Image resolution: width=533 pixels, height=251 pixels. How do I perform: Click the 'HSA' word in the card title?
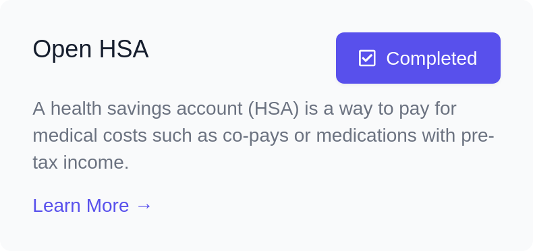tap(123, 49)
